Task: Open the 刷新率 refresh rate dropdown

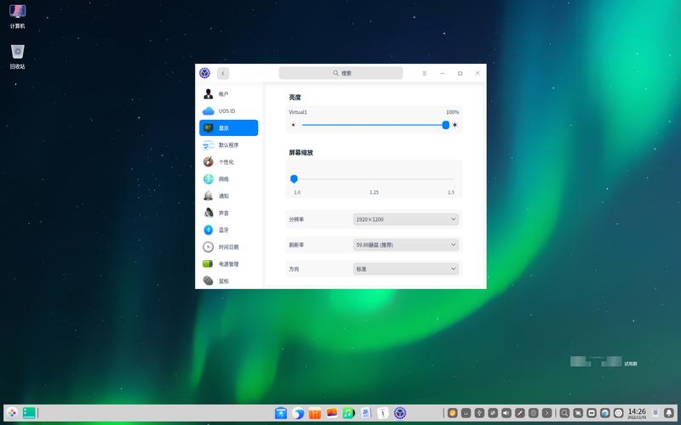Action: coord(406,245)
